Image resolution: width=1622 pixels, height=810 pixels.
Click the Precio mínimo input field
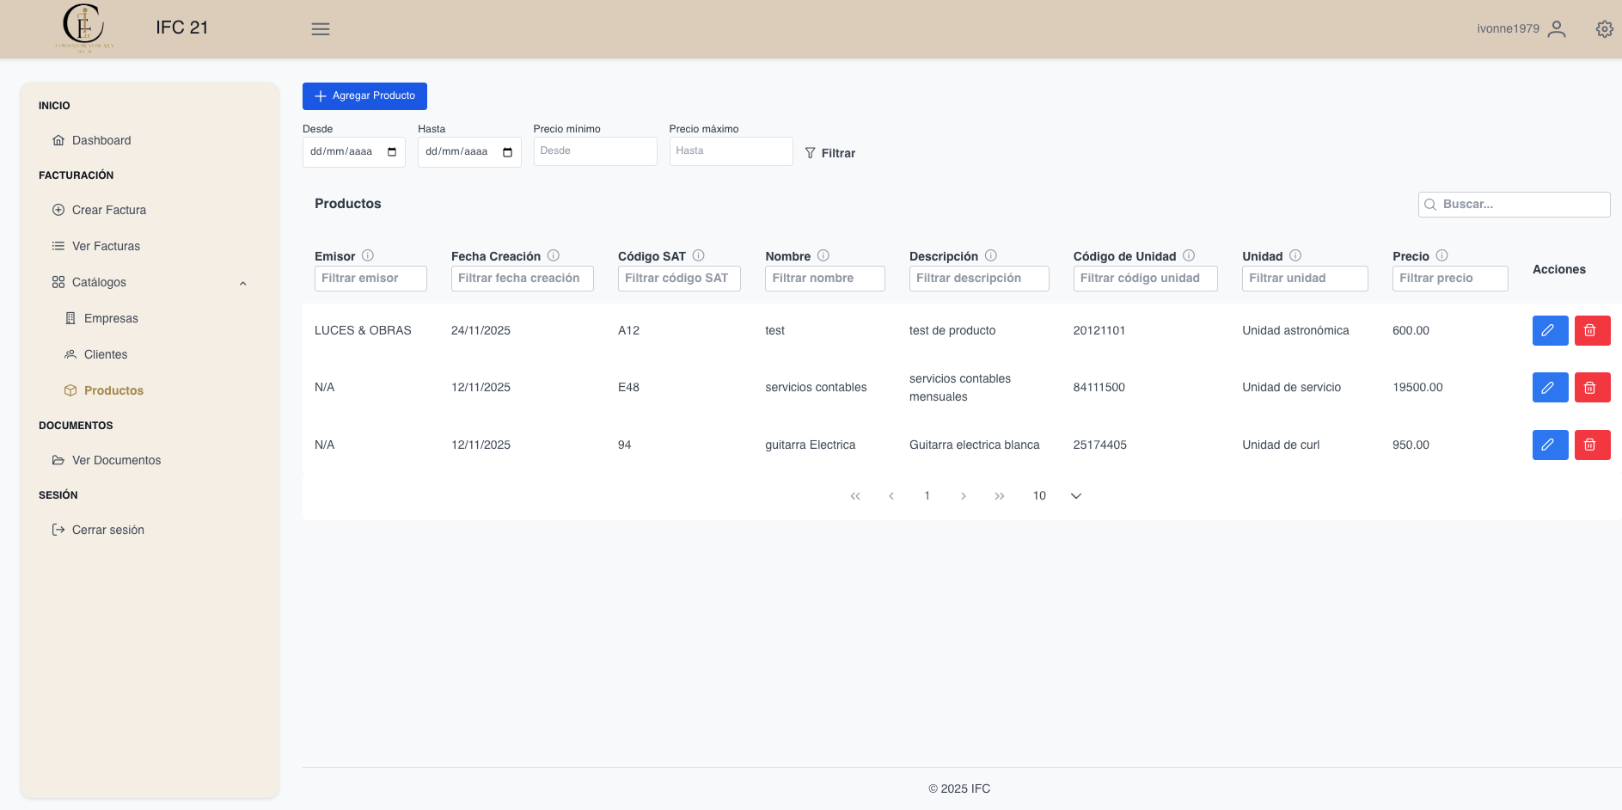[x=595, y=151]
